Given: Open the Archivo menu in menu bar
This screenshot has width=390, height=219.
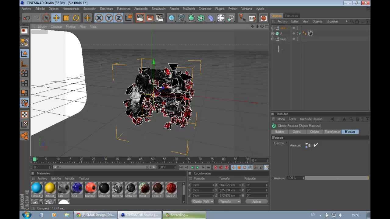Looking at the screenshot, I should (x=27, y=9).
